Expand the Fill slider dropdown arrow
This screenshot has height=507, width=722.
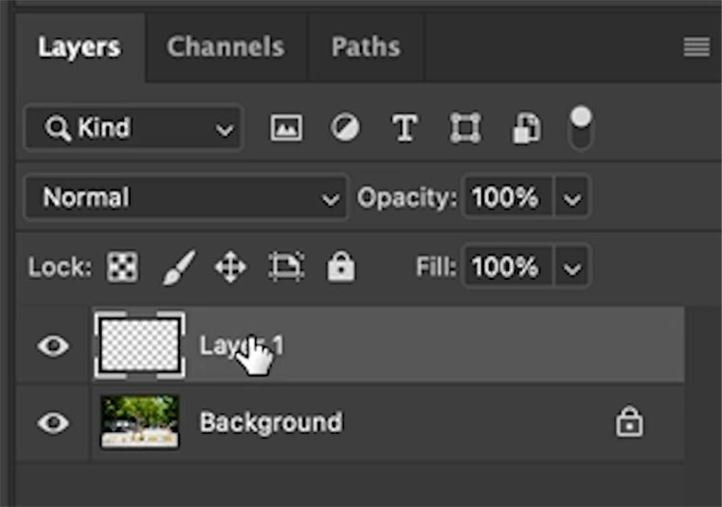click(572, 267)
